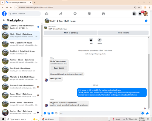
Task: Open the Facebook Home tab icon
Action: [47, 14]
